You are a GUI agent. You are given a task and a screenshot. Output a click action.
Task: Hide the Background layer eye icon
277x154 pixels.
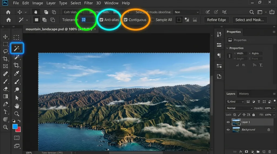[x=228, y=129]
